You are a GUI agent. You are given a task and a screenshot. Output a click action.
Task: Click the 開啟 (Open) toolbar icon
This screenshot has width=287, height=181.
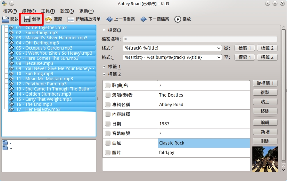pyautogui.click(x=5, y=19)
